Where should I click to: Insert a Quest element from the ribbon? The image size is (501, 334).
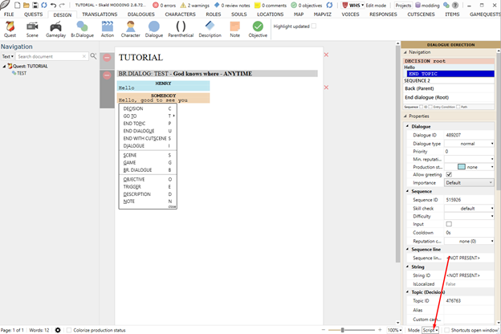coord(10,30)
